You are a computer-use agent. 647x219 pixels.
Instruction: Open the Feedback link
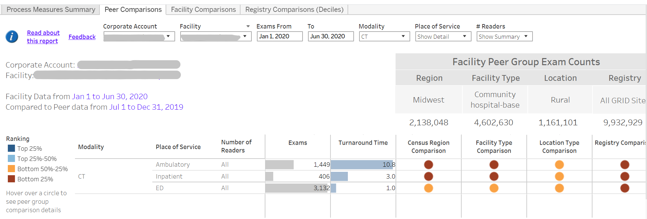82,37
